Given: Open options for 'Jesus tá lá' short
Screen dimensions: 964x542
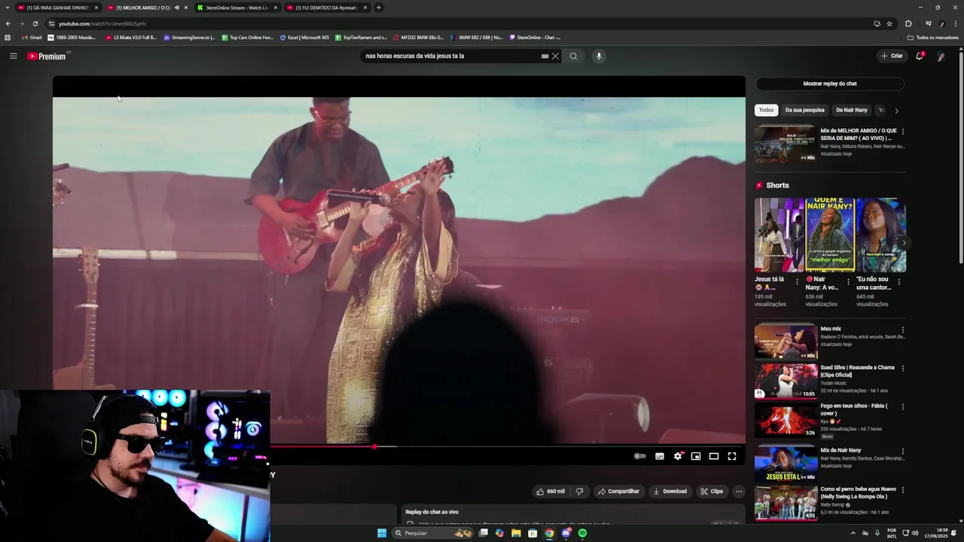Looking at the screenshot, I should [798, 283].
